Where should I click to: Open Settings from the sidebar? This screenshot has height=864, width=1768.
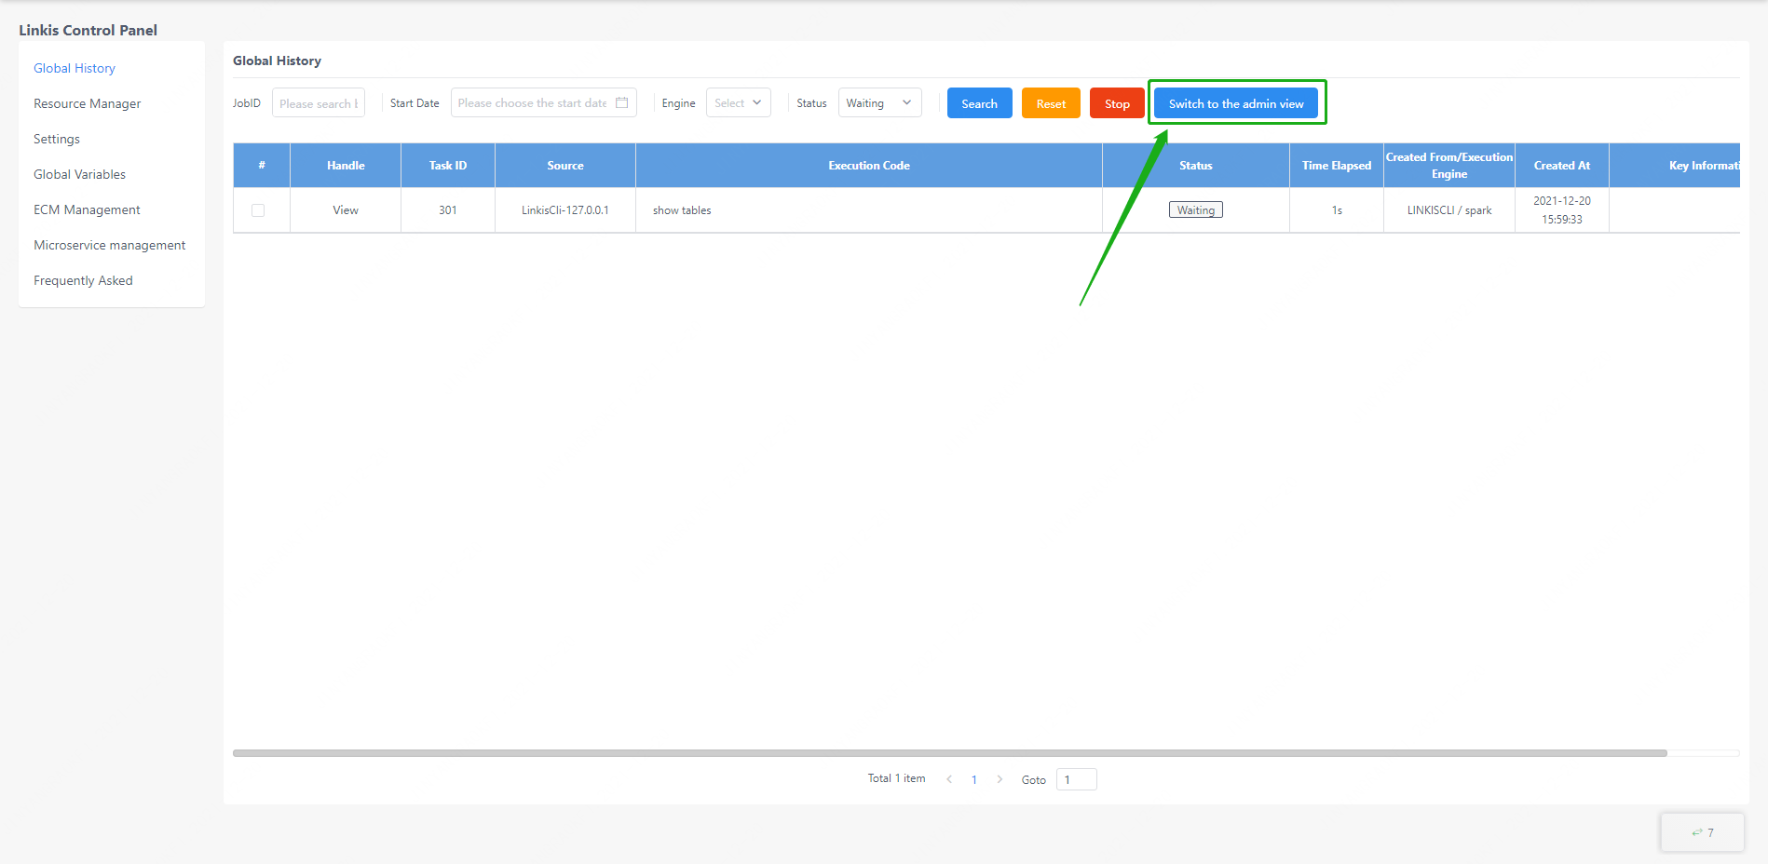pyautogui.click(x=57, y=139)
